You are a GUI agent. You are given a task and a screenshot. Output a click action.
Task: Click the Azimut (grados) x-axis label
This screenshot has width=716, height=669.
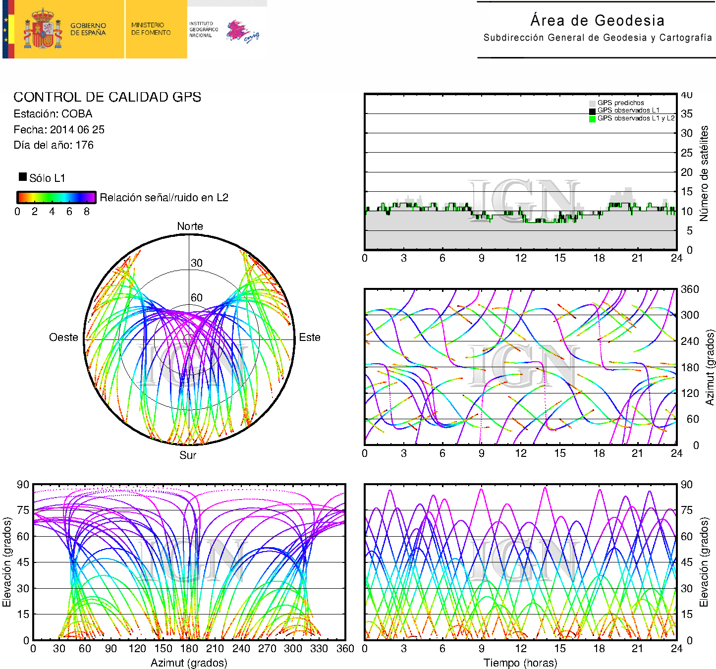pos(189,663)
